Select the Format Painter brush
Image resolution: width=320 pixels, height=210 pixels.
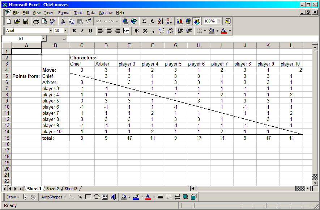[89, 21]
